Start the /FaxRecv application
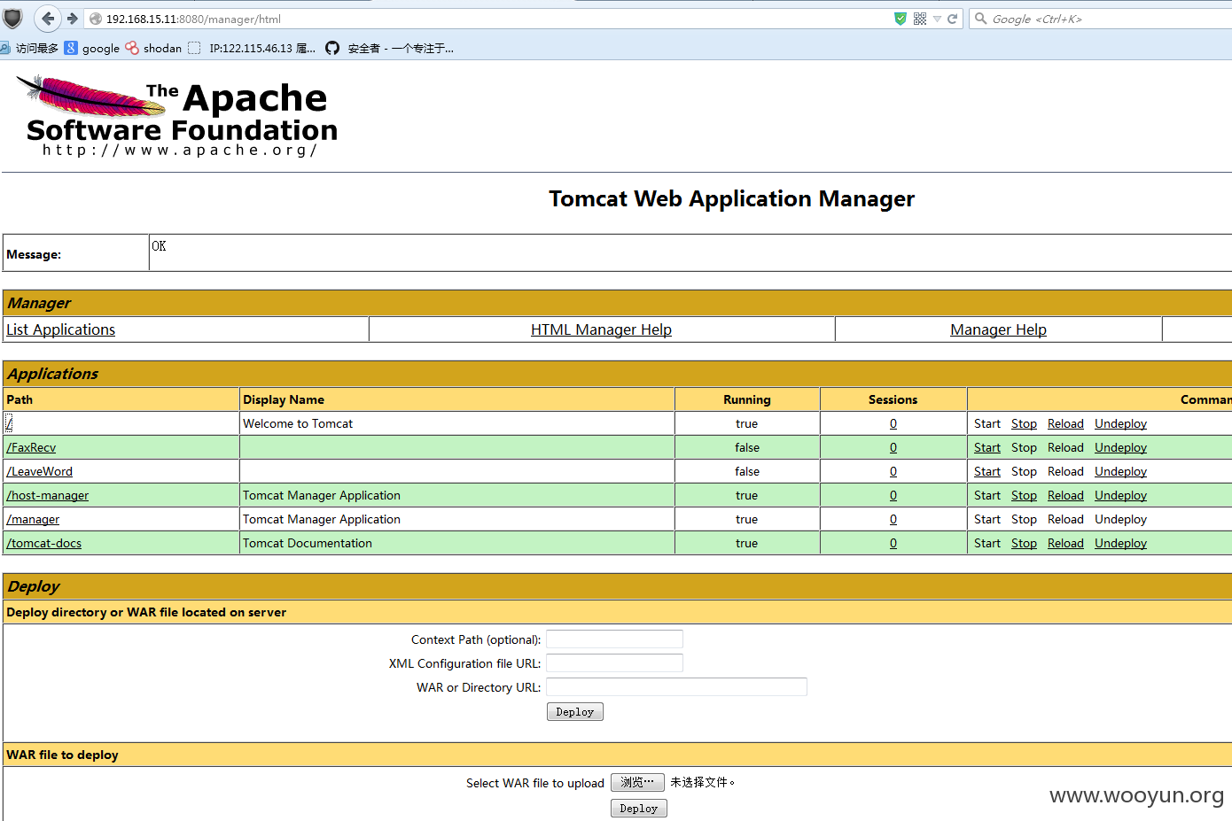Image resolution: width=1232 pixels, height=821 pixels. point(987,447)
